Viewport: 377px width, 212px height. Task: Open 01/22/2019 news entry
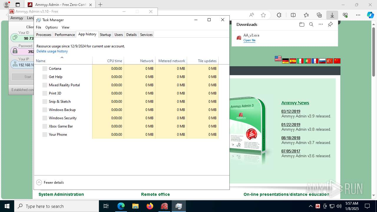[291, 125]
